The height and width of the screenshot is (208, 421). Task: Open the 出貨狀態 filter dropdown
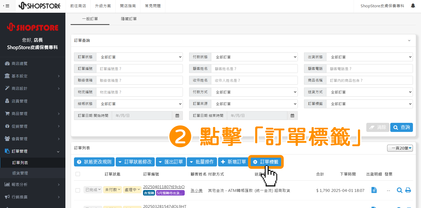369,57
